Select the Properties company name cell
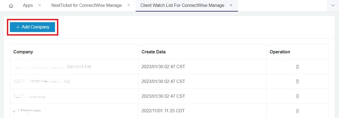 tap(28, 111)
